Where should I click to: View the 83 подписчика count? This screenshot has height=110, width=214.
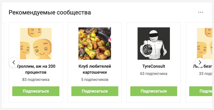(x=36, y=80)
